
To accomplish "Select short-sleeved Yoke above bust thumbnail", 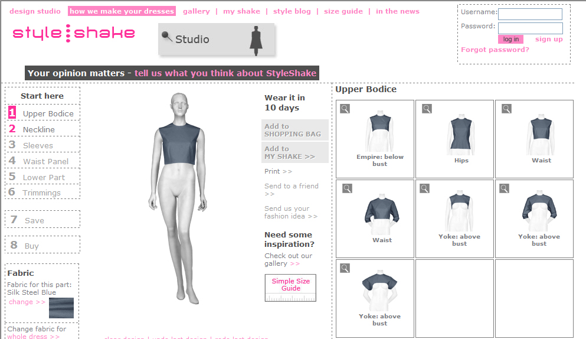I will (379, 291).
